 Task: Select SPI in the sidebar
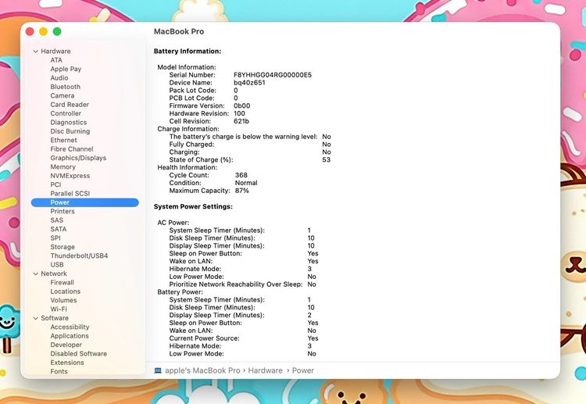tap(55, 238)
